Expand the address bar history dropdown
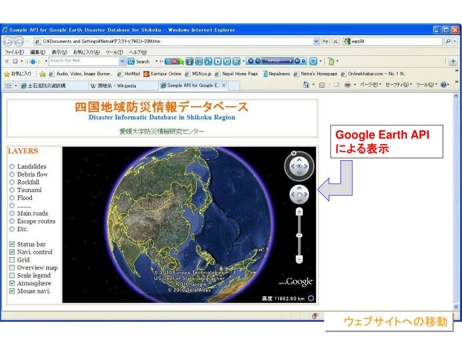The width and height of the screenshot is (462, 346). 316,41
